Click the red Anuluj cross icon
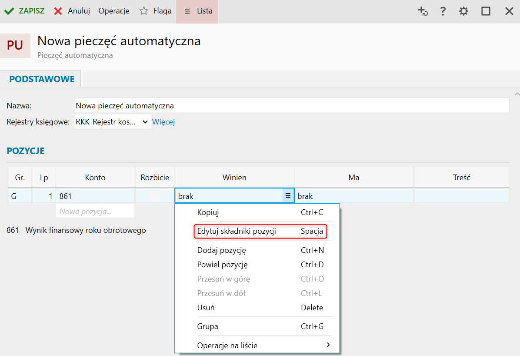Screen dimensions: 520x356 58,11
